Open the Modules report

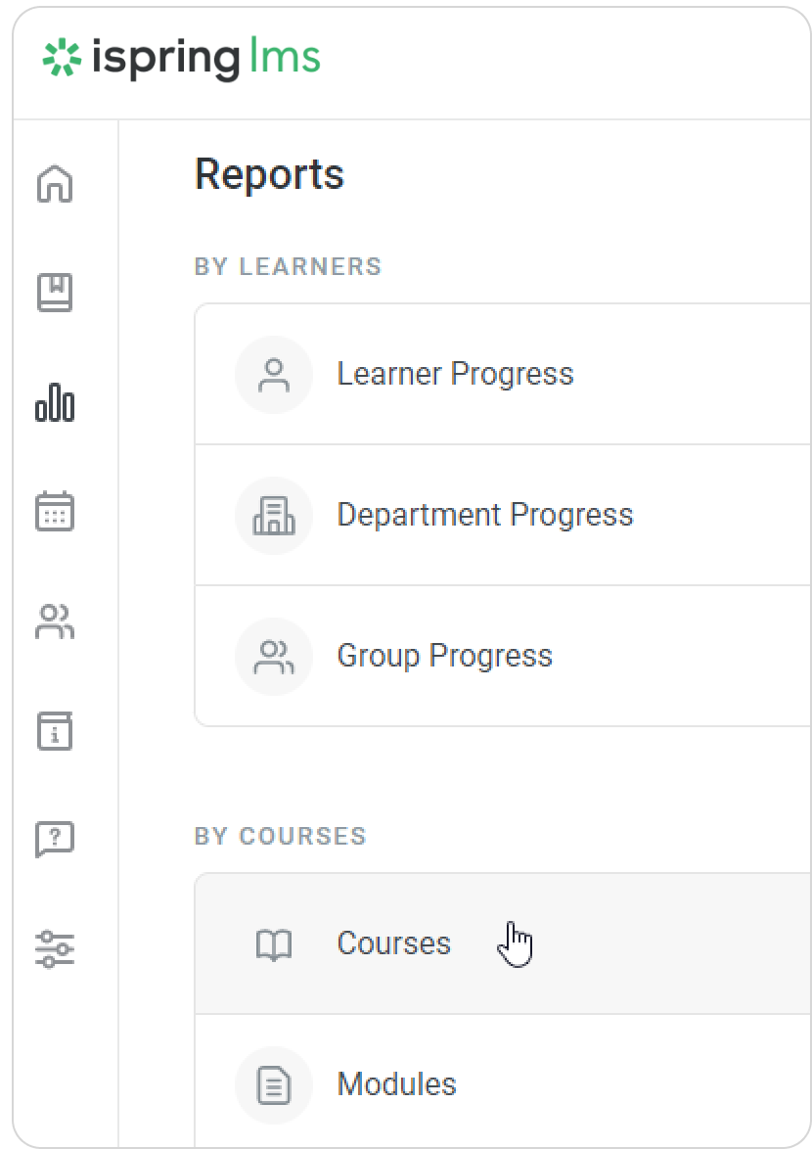click(x=396, y=1084)
